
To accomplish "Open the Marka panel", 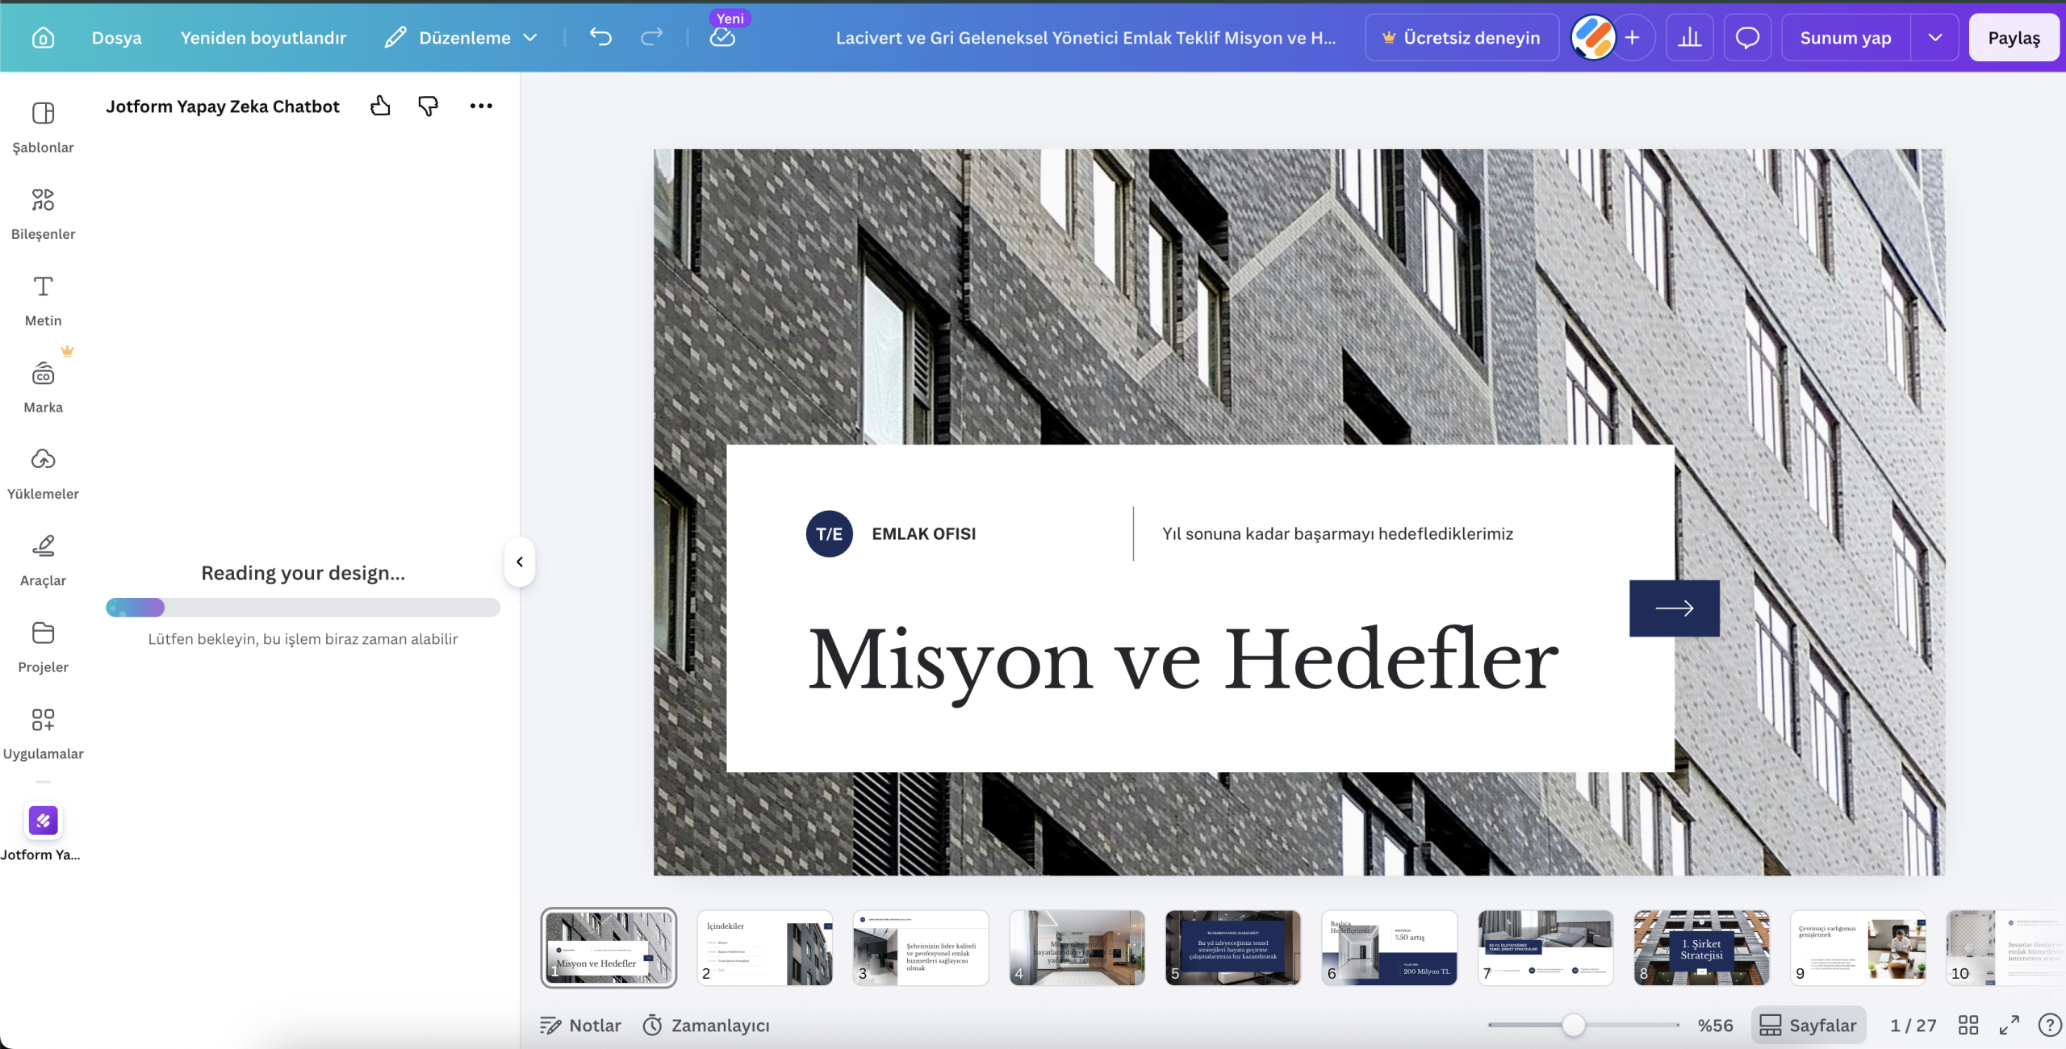I will (x=43, y=386).
